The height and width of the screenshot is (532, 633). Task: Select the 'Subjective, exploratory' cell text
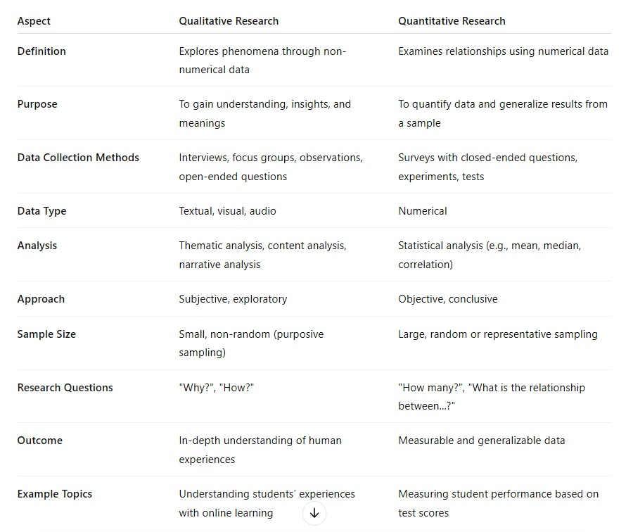pos(233,299)
